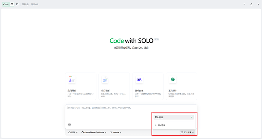262x139 pixels.
Task: Select the 项目理解 Code Wiki card
Action: coord(114,86)
